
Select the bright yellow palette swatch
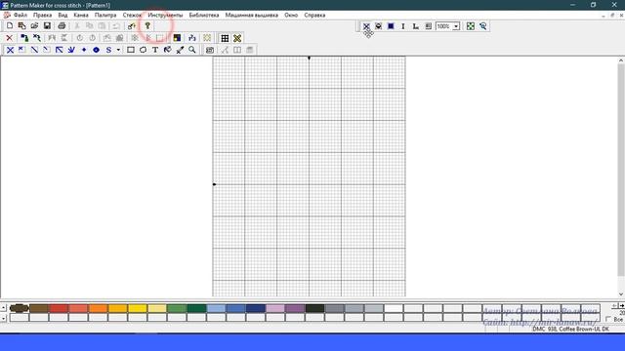[138, 308]
